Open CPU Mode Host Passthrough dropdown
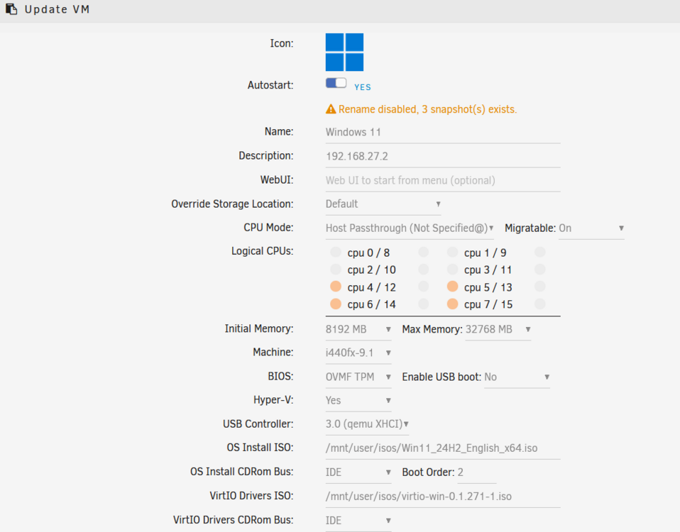Viewport: 680px width, 532px height. pos(410,228)
